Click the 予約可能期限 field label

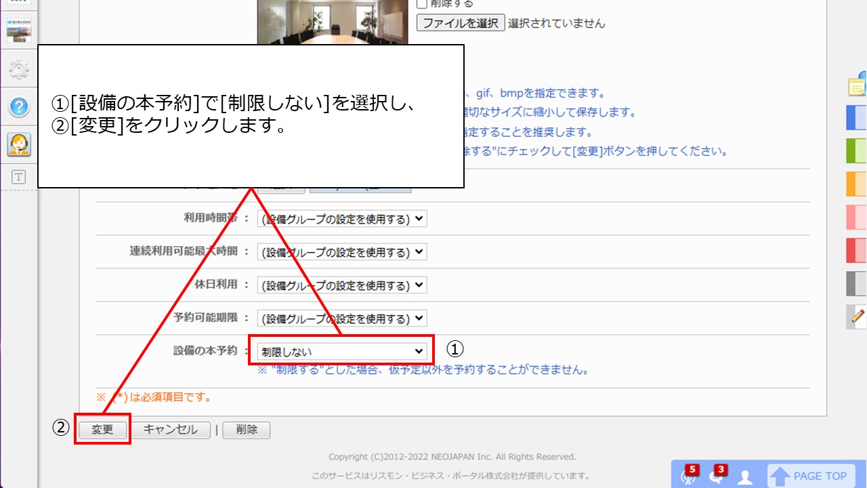205,318
